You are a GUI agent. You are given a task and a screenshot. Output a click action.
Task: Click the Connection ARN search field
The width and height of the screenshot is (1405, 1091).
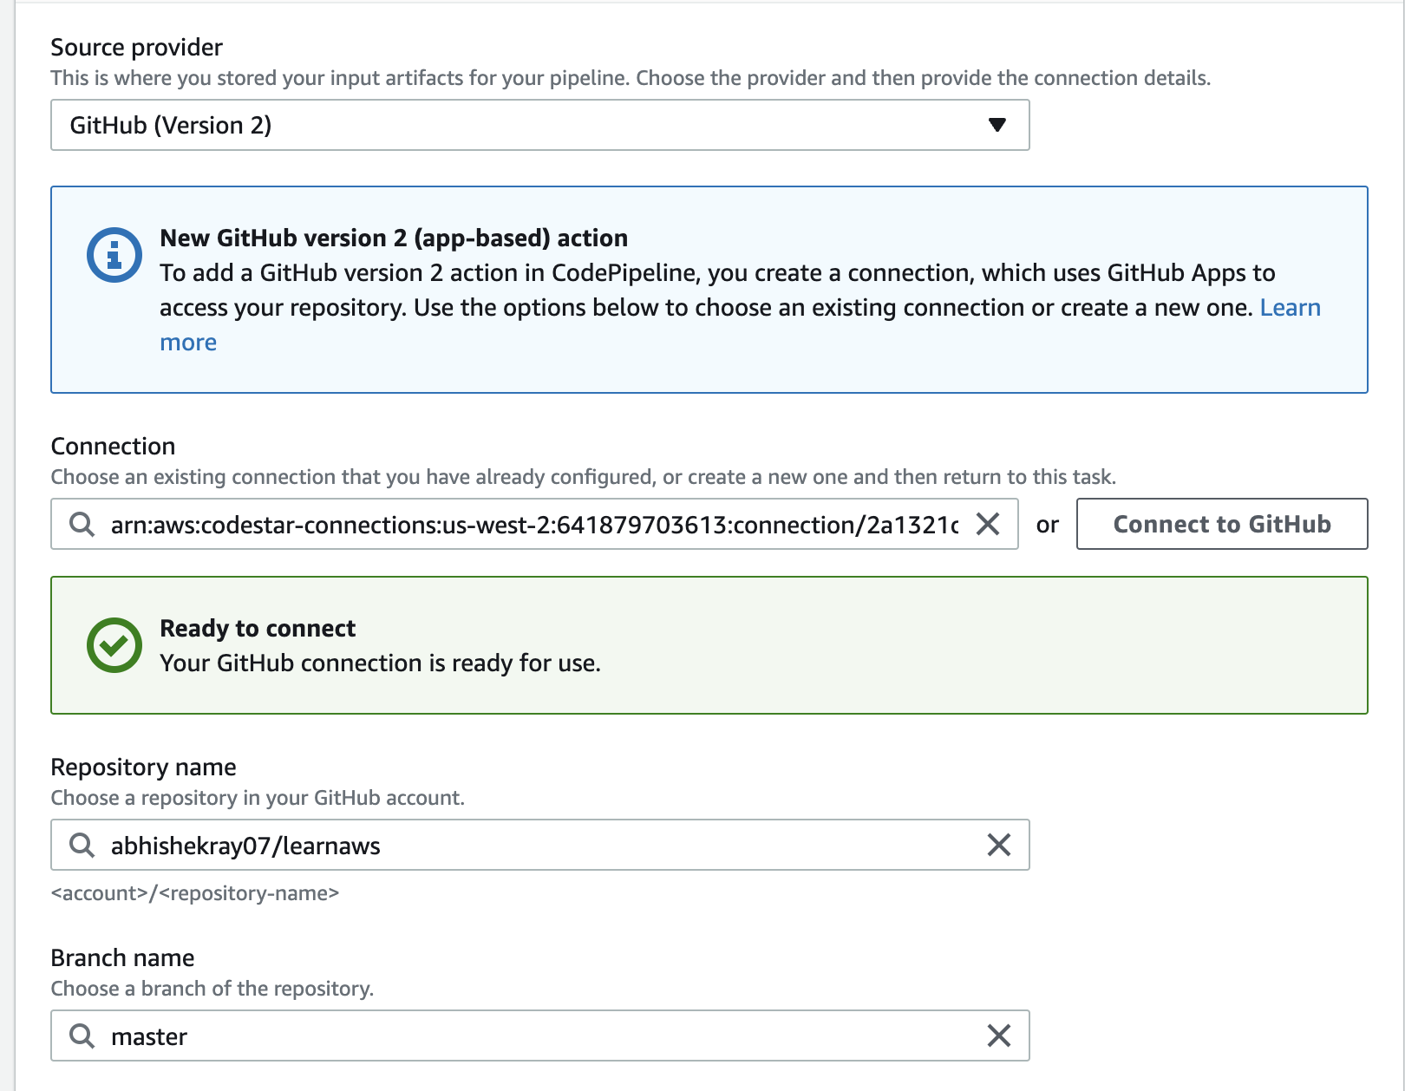click(534, 524)
